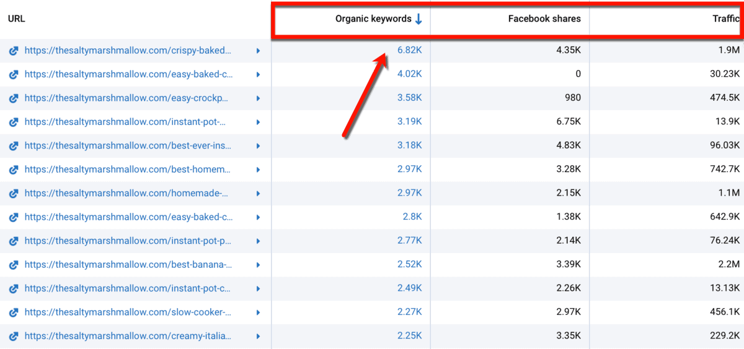Click the 2.77K organic keywords value
The image size is (744, 349).
[x=410, y=241]
